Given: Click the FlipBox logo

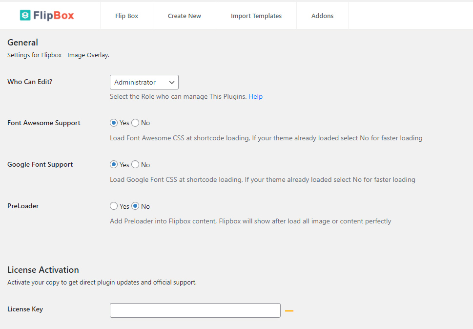Looking at the screenshot, I should point(47,16).
